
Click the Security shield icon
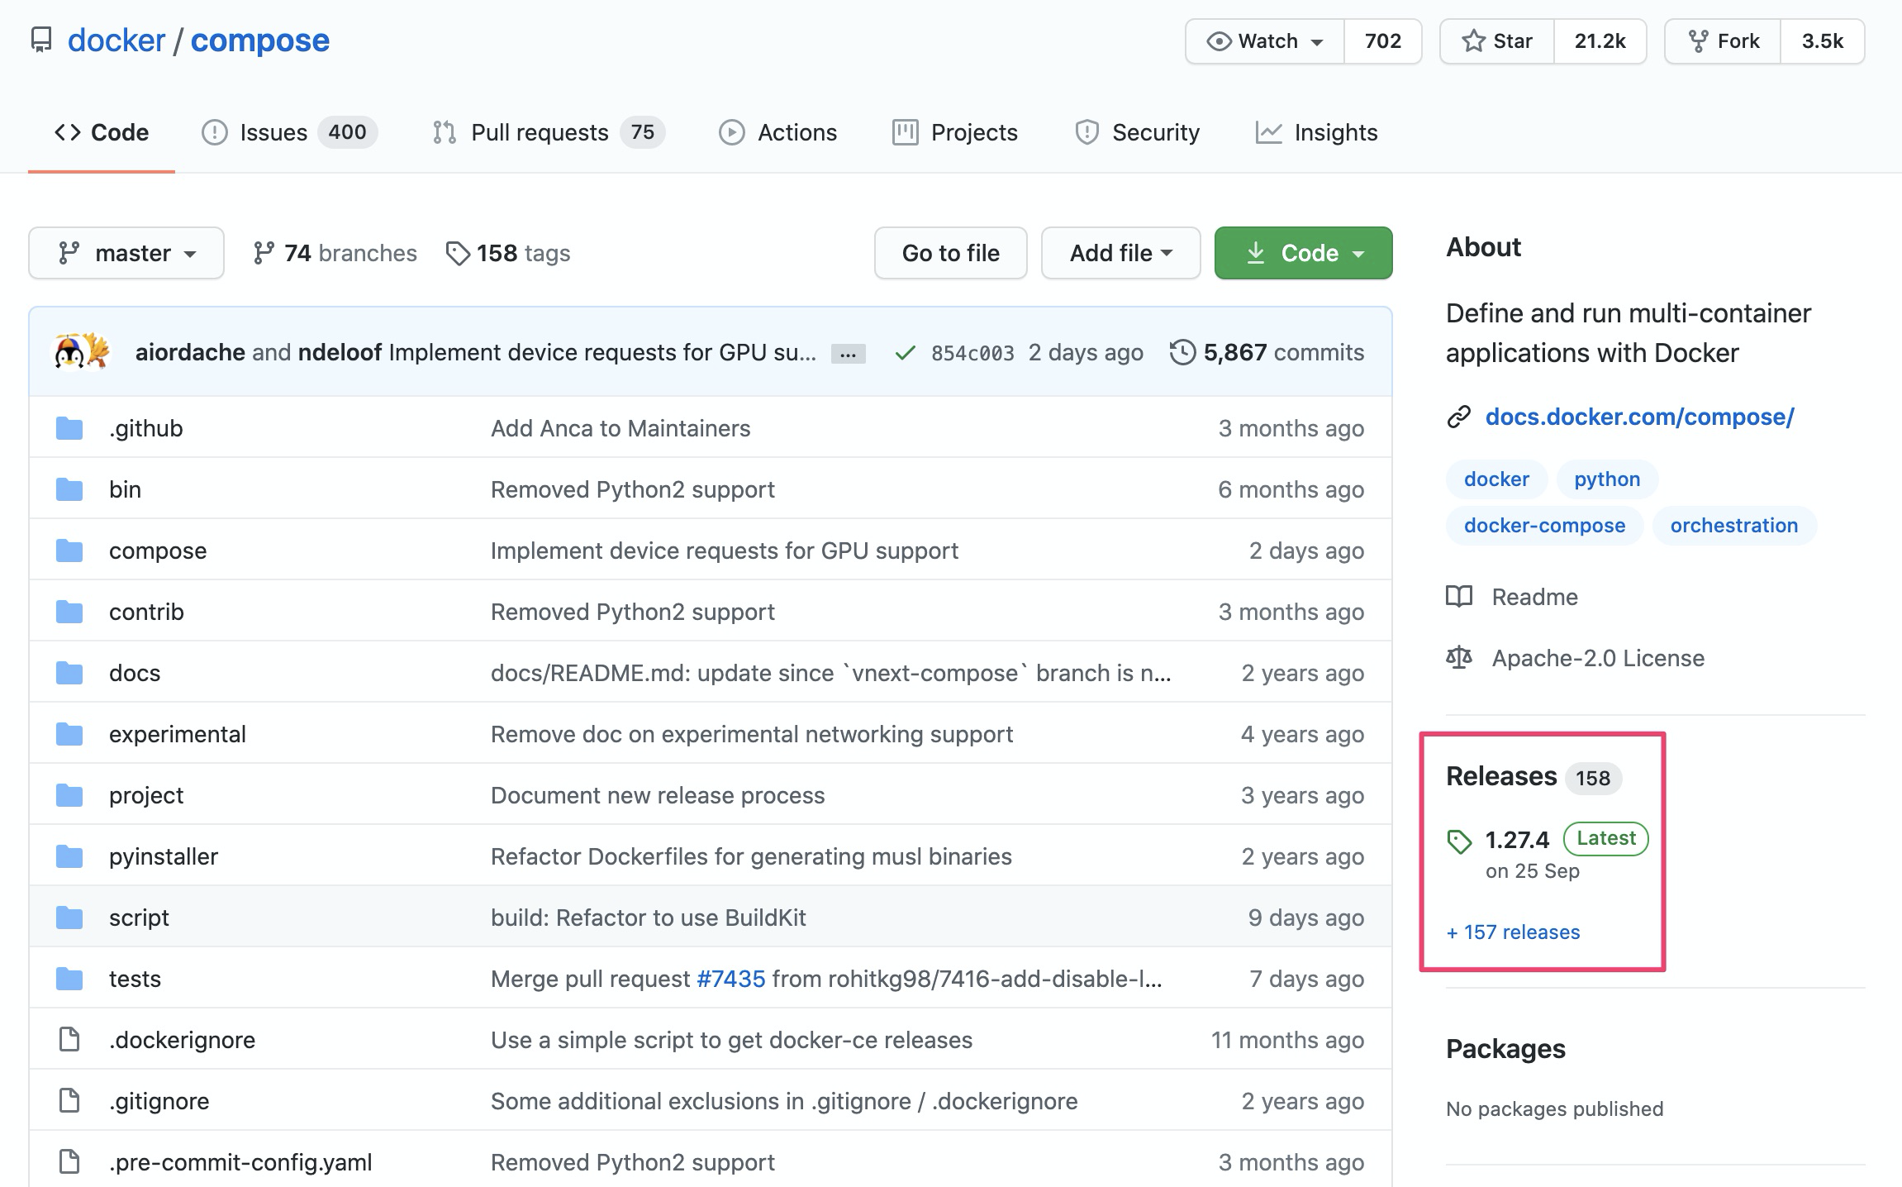[1087, 132]
